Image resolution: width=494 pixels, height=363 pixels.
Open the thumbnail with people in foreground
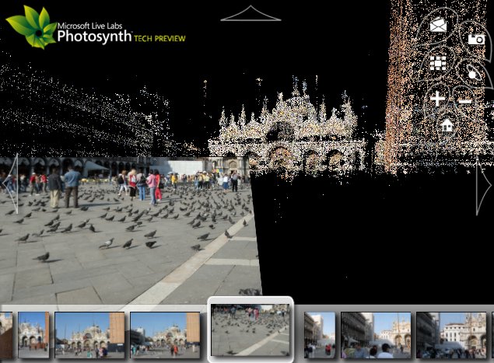click(376, 334)
